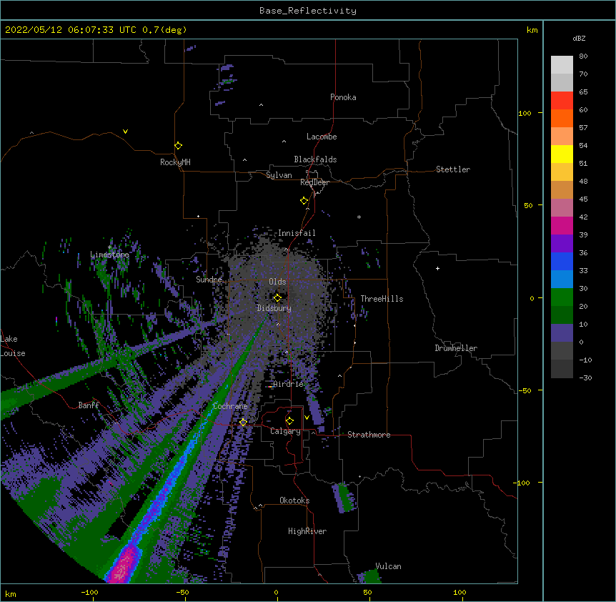Viewport: 616px width, 602px height.
Task: Click the 50 tick on the right axis
Action: click(528, 205)
